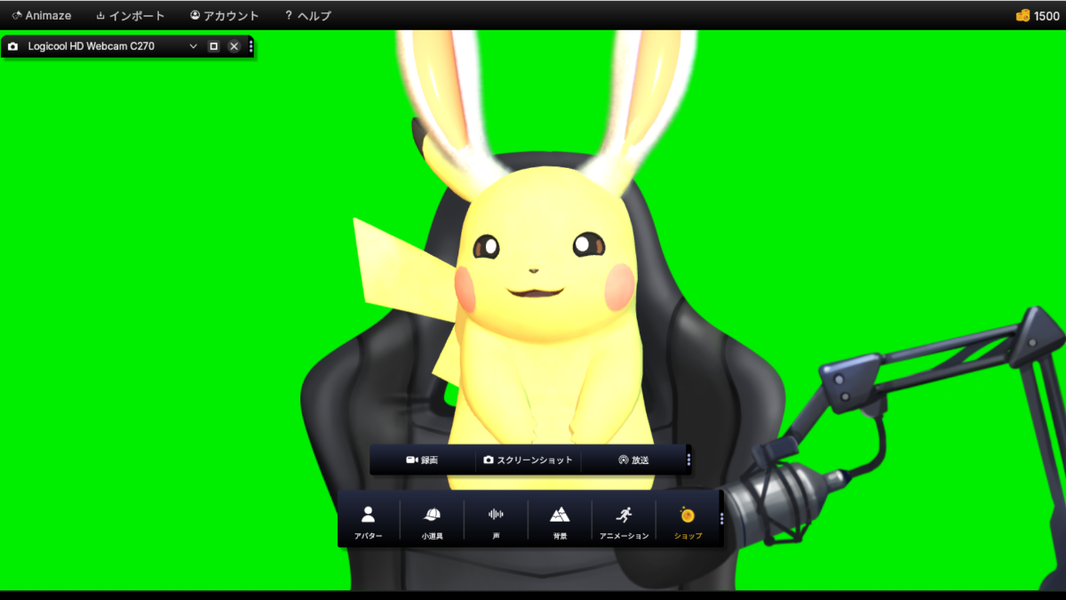
Task: Start broadcasting with the 放送 button
Action: click(633, 460)
